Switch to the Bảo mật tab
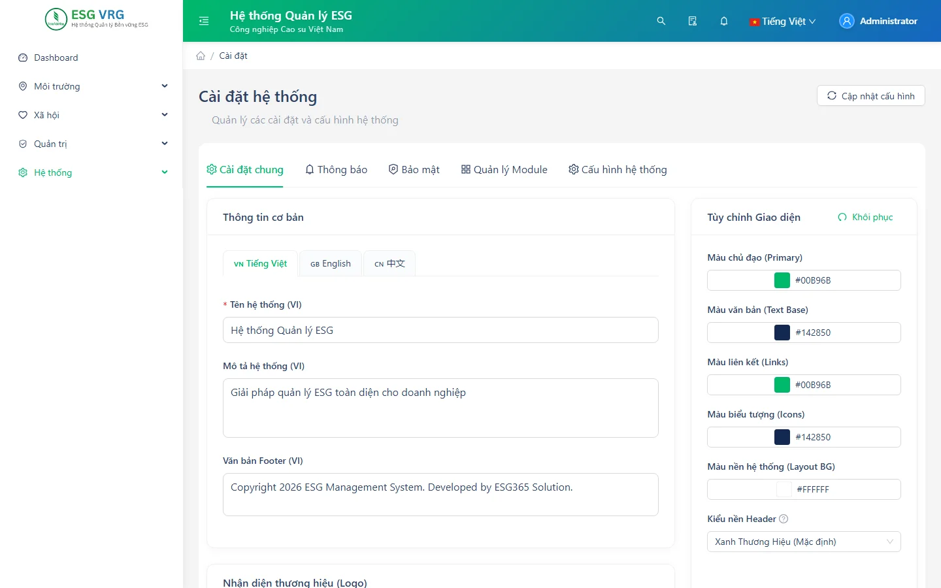 [414, 170]
